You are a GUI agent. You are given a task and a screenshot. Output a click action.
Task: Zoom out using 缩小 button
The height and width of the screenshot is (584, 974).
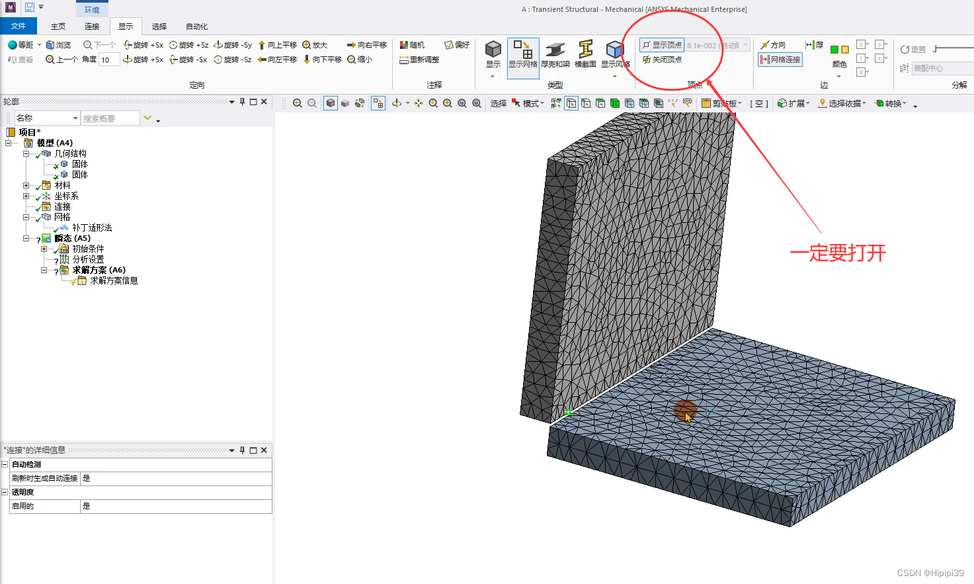pos(360,60)
